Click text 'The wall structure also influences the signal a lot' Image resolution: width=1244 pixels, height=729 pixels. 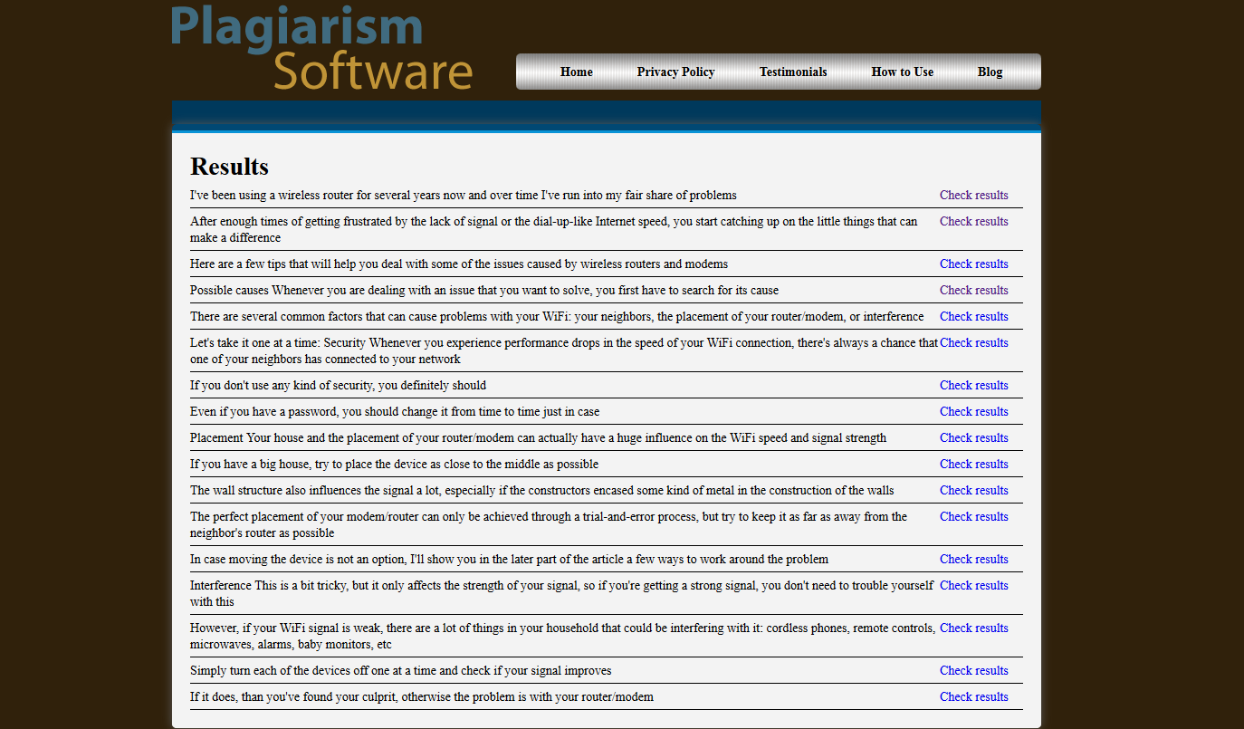click(x=541, y=491)
